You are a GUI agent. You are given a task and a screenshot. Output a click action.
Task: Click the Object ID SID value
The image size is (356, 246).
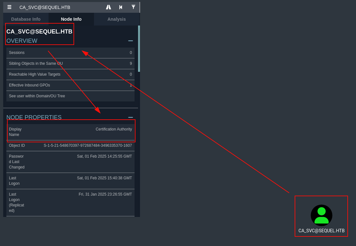(88, 145)
